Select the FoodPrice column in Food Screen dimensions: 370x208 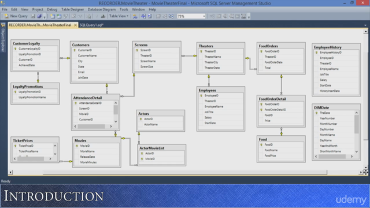(x=281, y=155)
